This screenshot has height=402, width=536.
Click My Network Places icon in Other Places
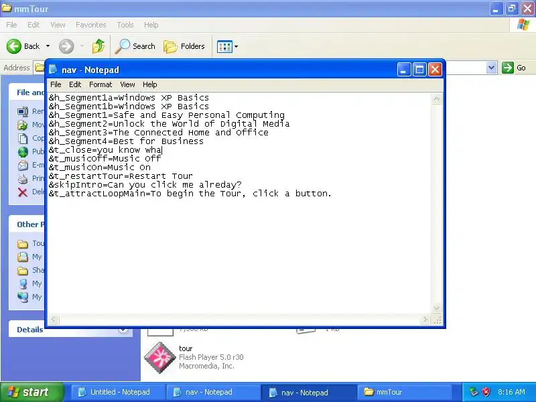23,297
